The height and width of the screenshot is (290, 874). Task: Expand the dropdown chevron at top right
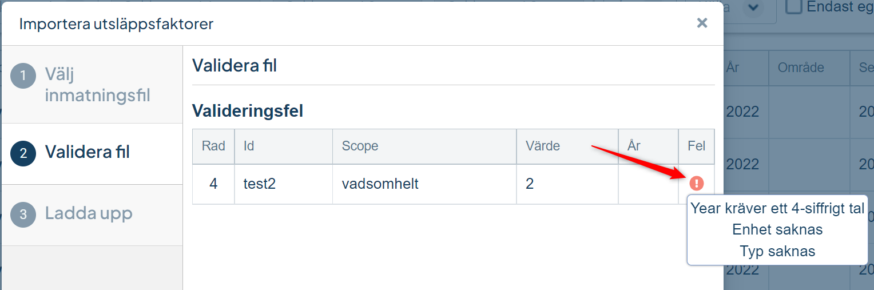[x=753, y=7]
